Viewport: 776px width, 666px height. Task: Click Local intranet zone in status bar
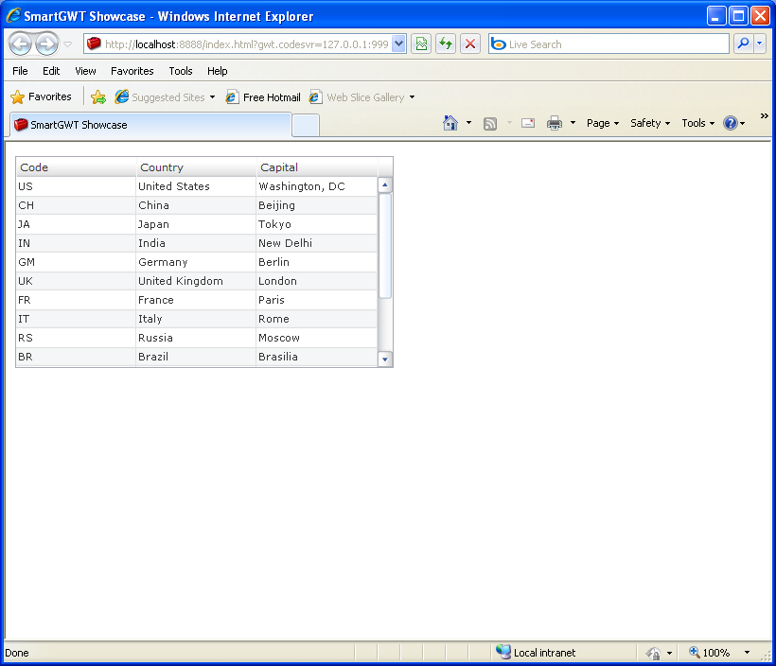pyautogui.click(x=536, y=653)
